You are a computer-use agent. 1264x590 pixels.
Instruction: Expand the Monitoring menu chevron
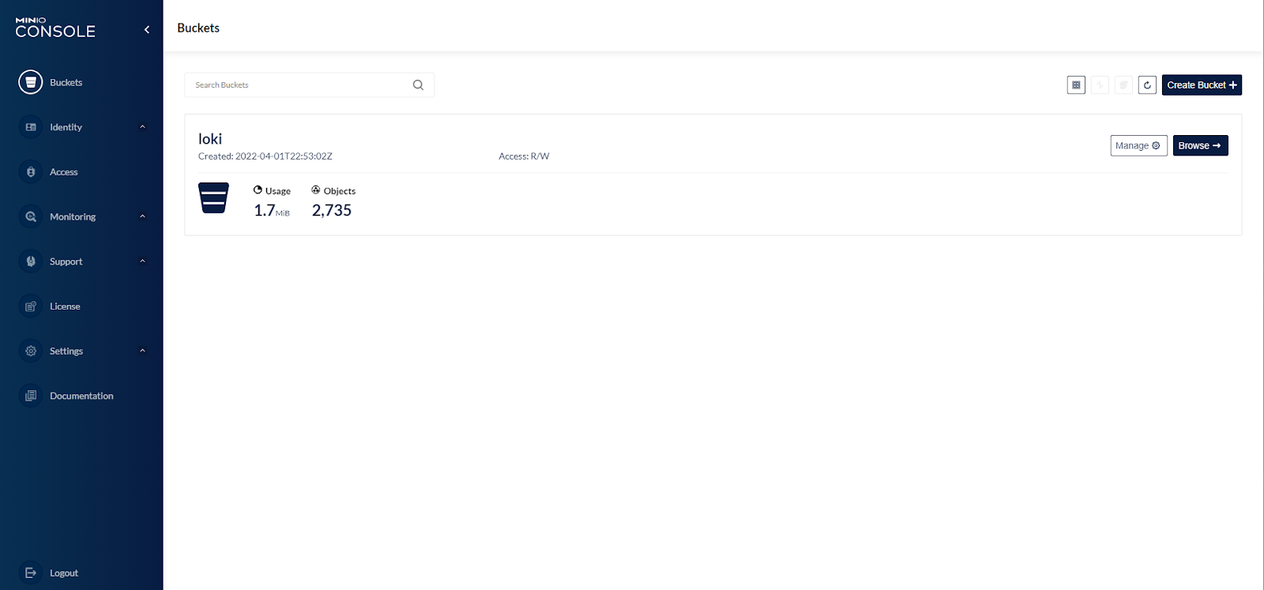pyautogui.click(x=142, y=216)
